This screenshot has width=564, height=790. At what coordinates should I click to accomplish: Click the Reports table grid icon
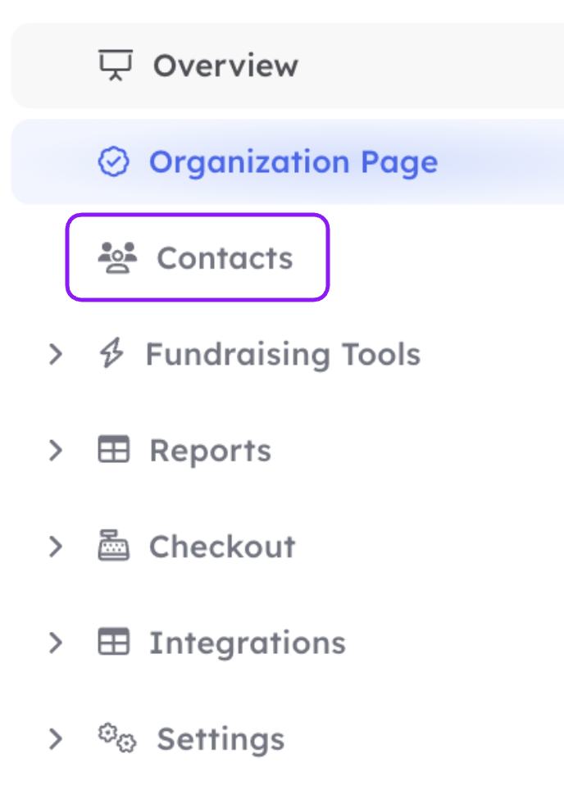pyautogui.click(x=113, y=449)
